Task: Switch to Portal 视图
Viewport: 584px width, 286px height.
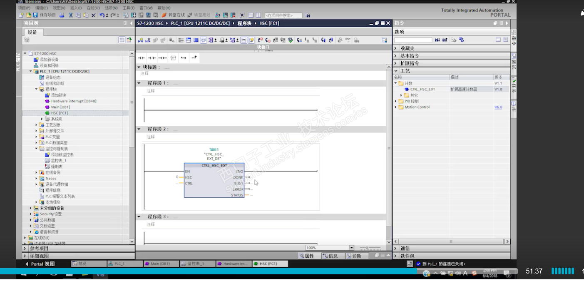Action: [x=40, y=264]
